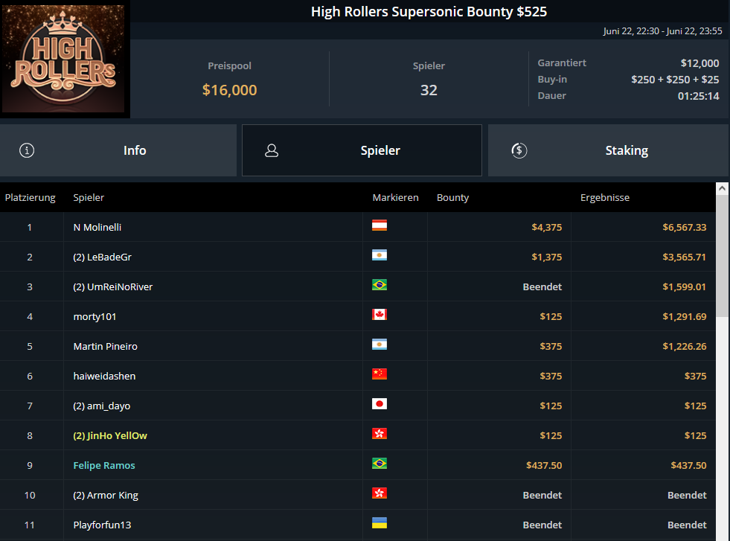Click the flag marker for LeBadeGr
Screen dimensions: 730x541
tap(380, 255)
